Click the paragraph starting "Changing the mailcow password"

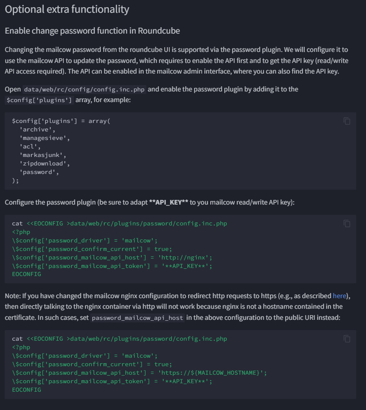point(176,60)
